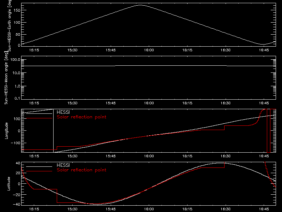Click 15:45 under the Moon angle plot
Viewport: 282px width, 212px height.
111,103
